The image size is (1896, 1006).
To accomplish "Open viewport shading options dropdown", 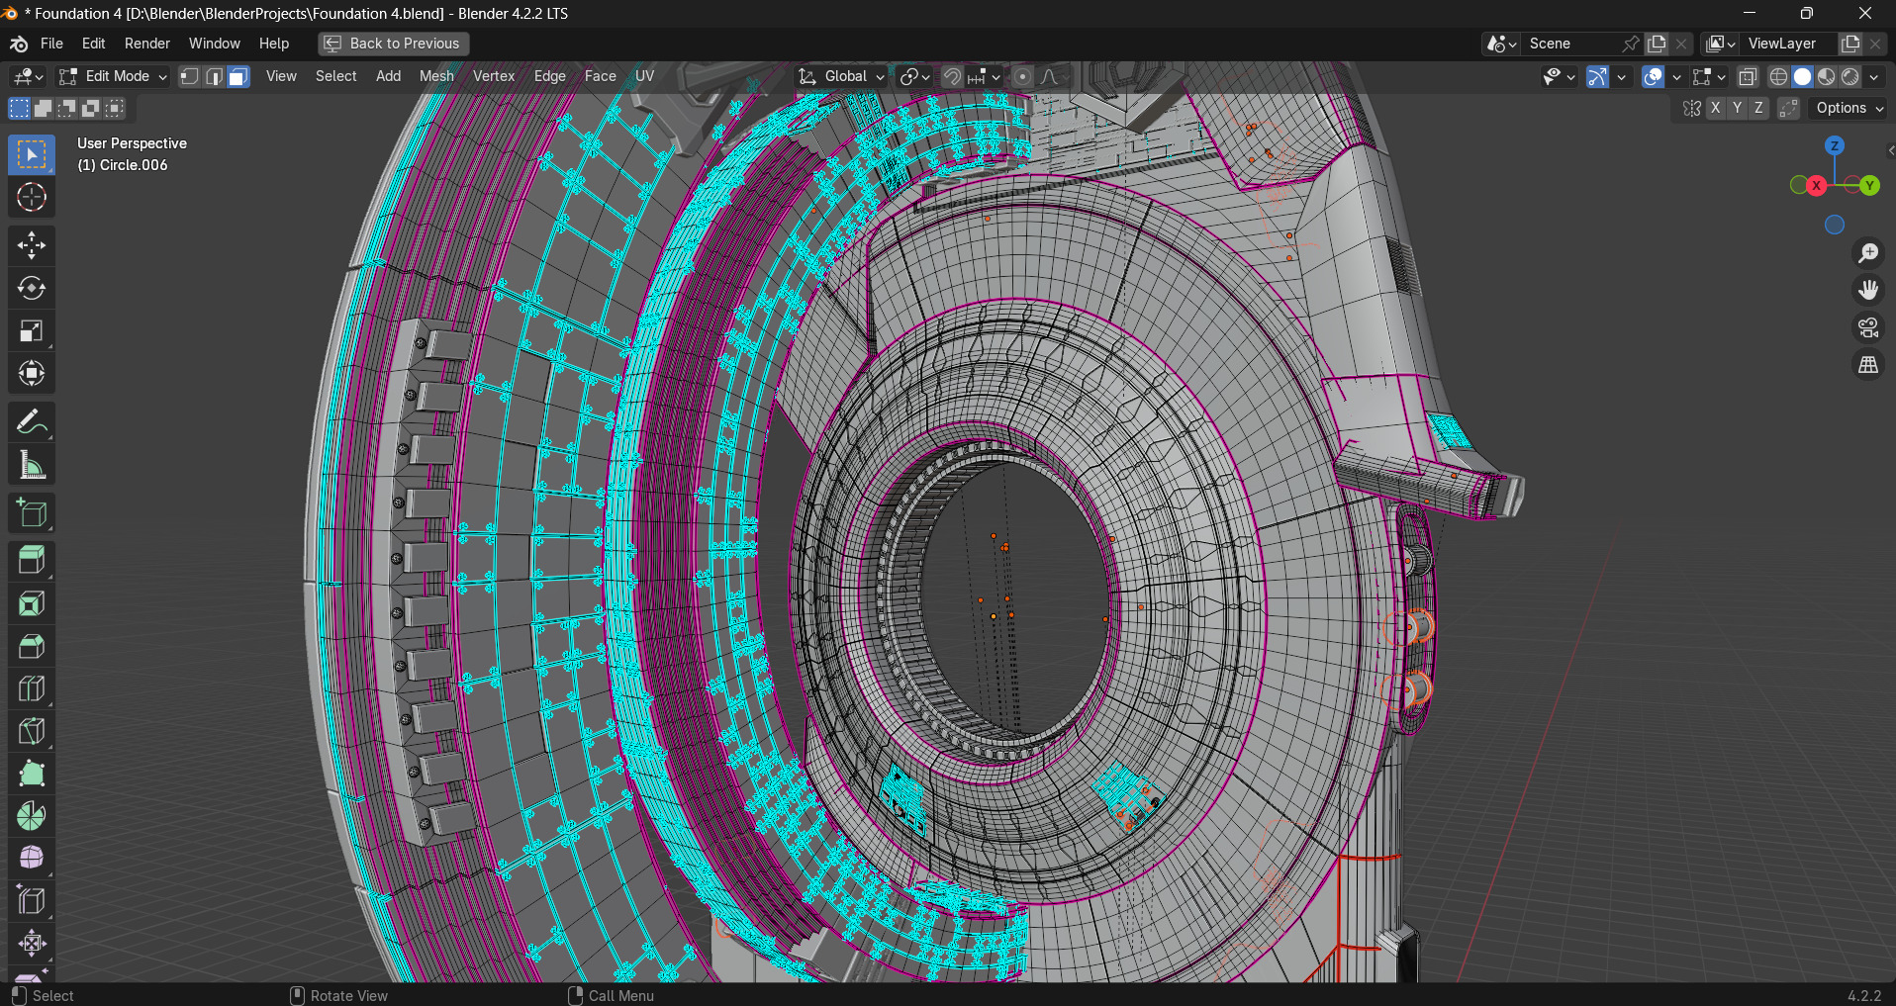I will pyautogui.click(x=1874, y=76).
